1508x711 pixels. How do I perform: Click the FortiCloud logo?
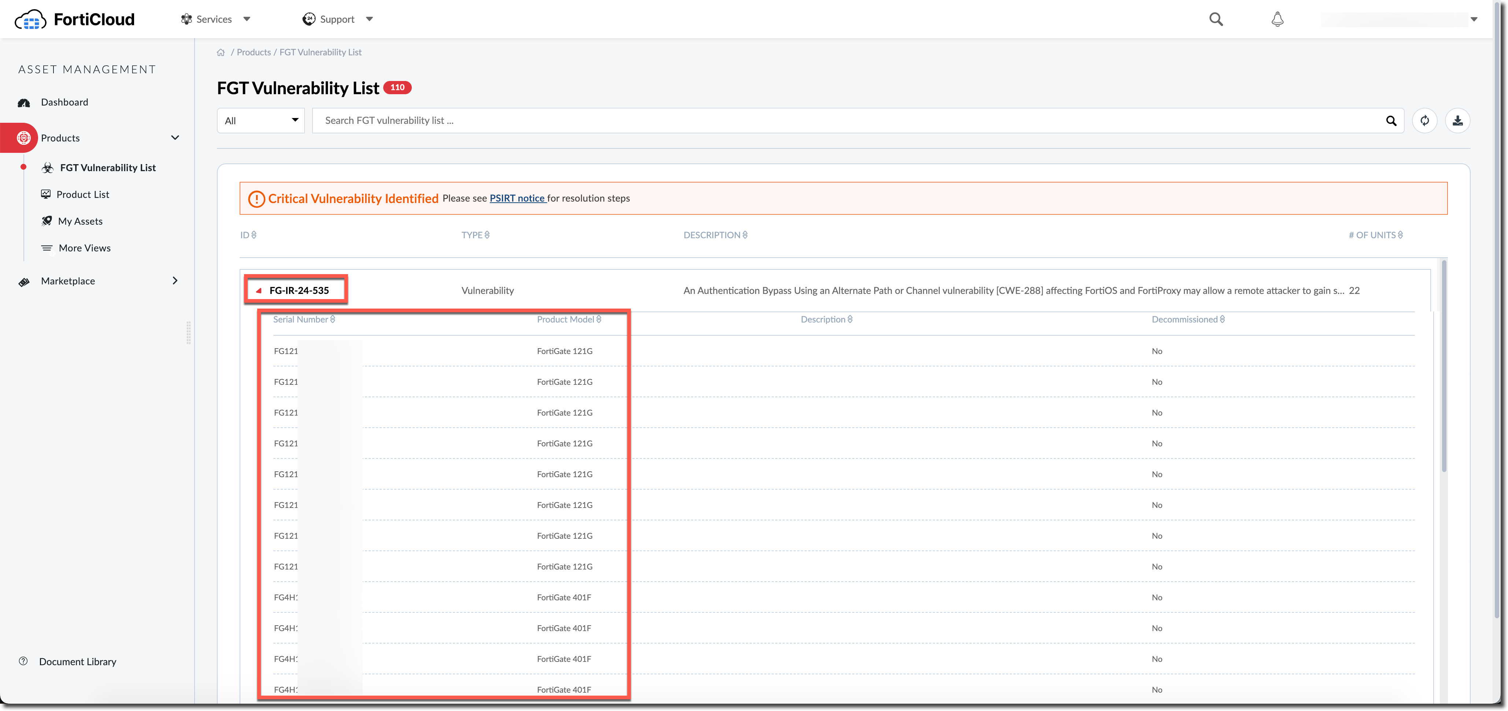pyautogui.click(x=74, y=19)
